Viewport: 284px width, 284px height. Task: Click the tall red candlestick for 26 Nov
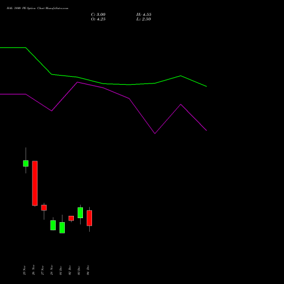[x=35, y=183]
